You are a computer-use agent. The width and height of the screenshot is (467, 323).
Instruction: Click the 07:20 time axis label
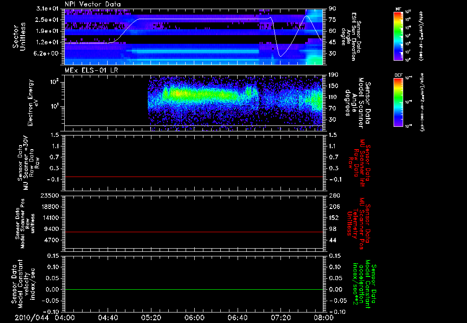[x=280, y=318]
